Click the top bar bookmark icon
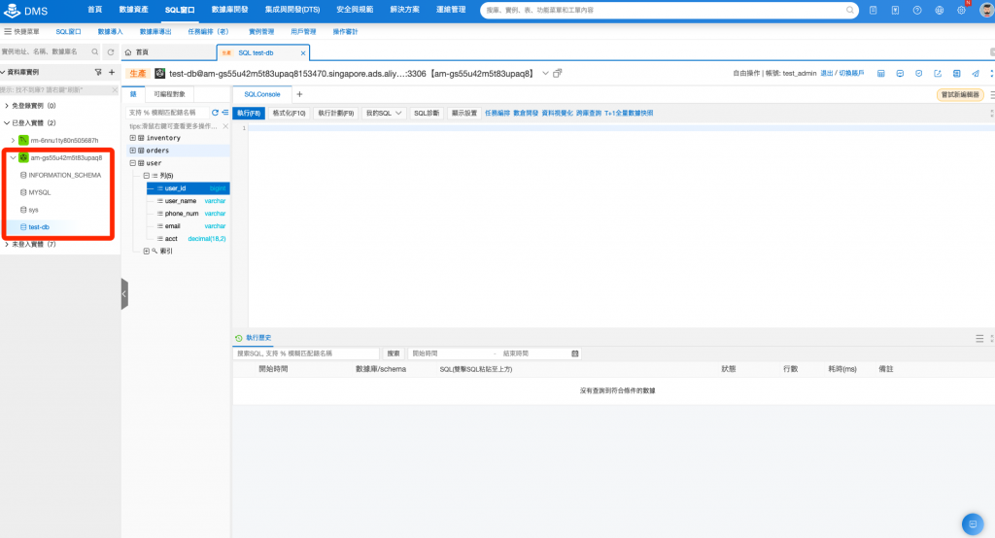The height and width of the screenshot is (538, 995). 895,10
